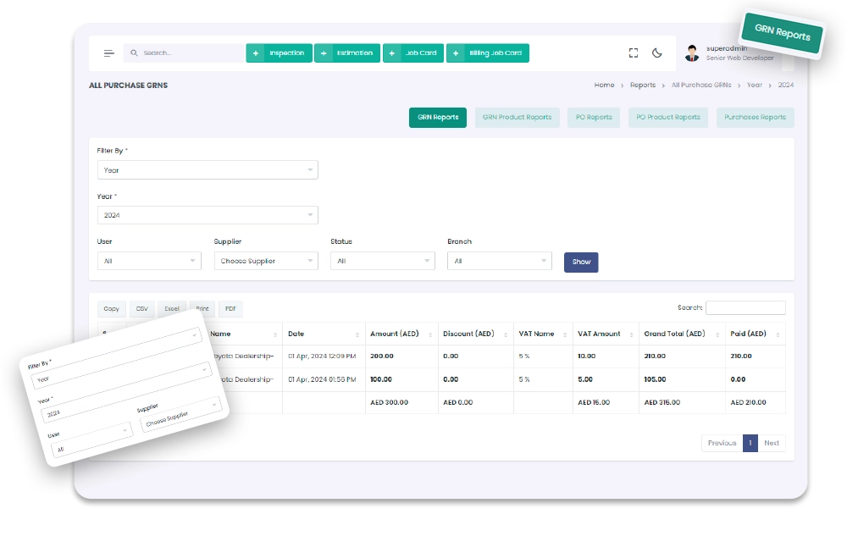Switch to dark mode moon icon
847x536 pixels.
(657, 52)
